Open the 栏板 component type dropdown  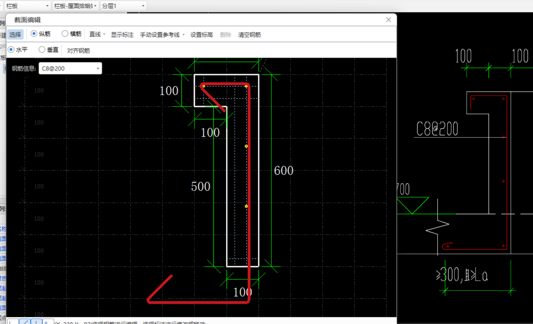point(28,6)
